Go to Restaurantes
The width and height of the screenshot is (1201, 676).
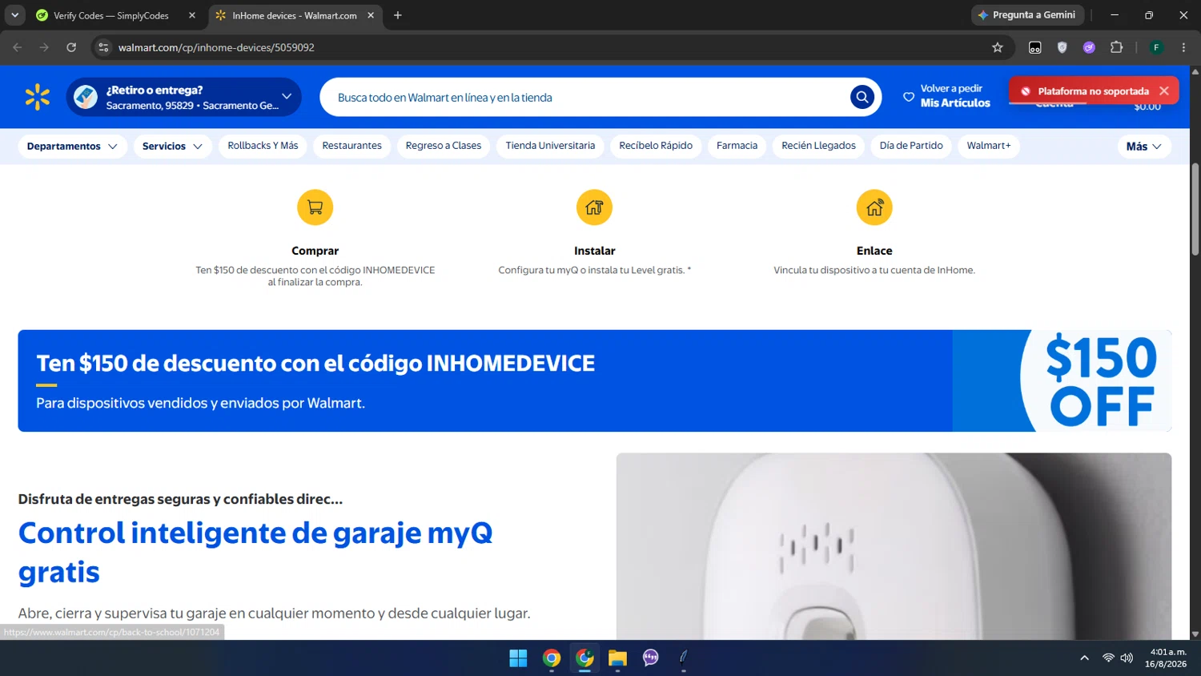tap(351, 146)
